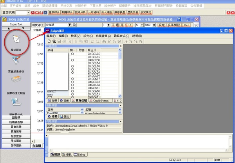Click the Paste icon in SniperIDE toolbar
Image resolution: width=235 pixels, height=163 pixels.
coord(86,41)
